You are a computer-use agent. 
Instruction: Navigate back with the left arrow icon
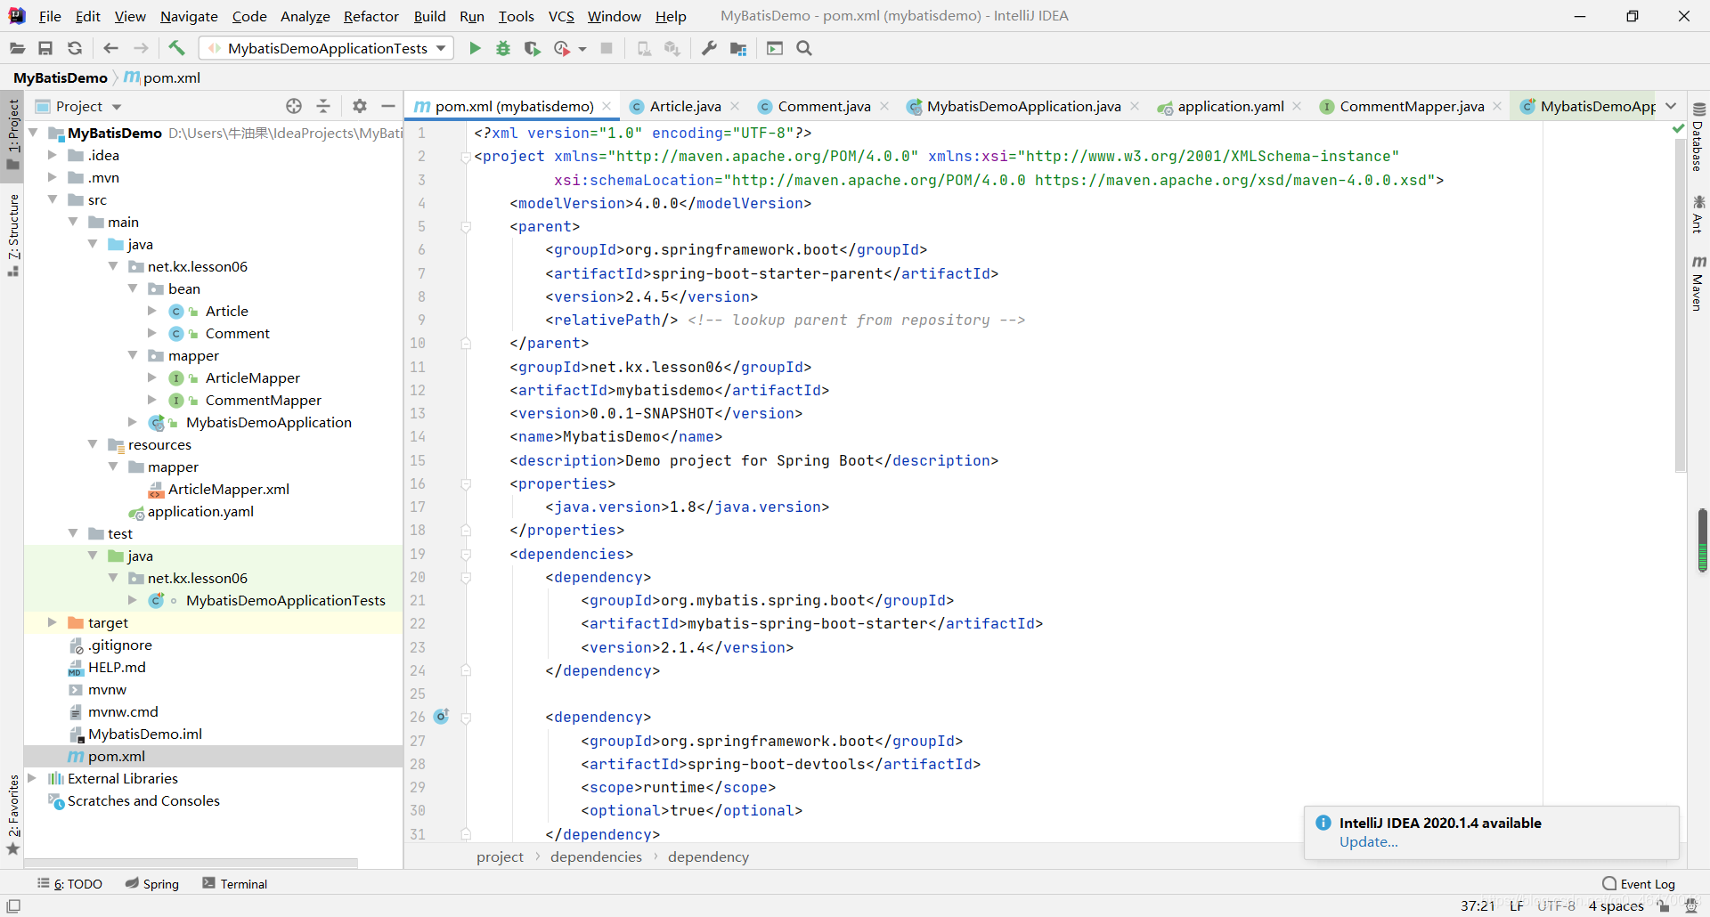pos(110,48)
